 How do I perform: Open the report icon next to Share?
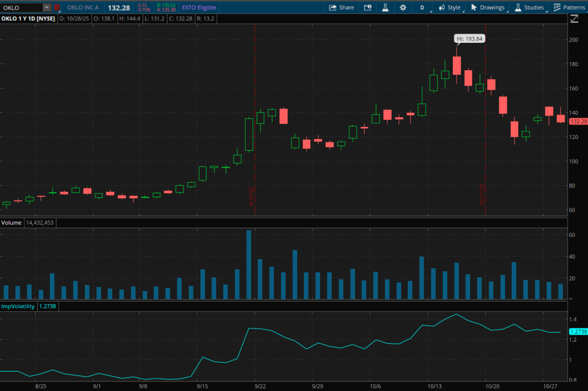coord(368,7)
